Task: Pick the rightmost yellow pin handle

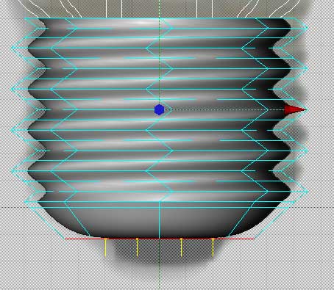Action: [213, 247]
